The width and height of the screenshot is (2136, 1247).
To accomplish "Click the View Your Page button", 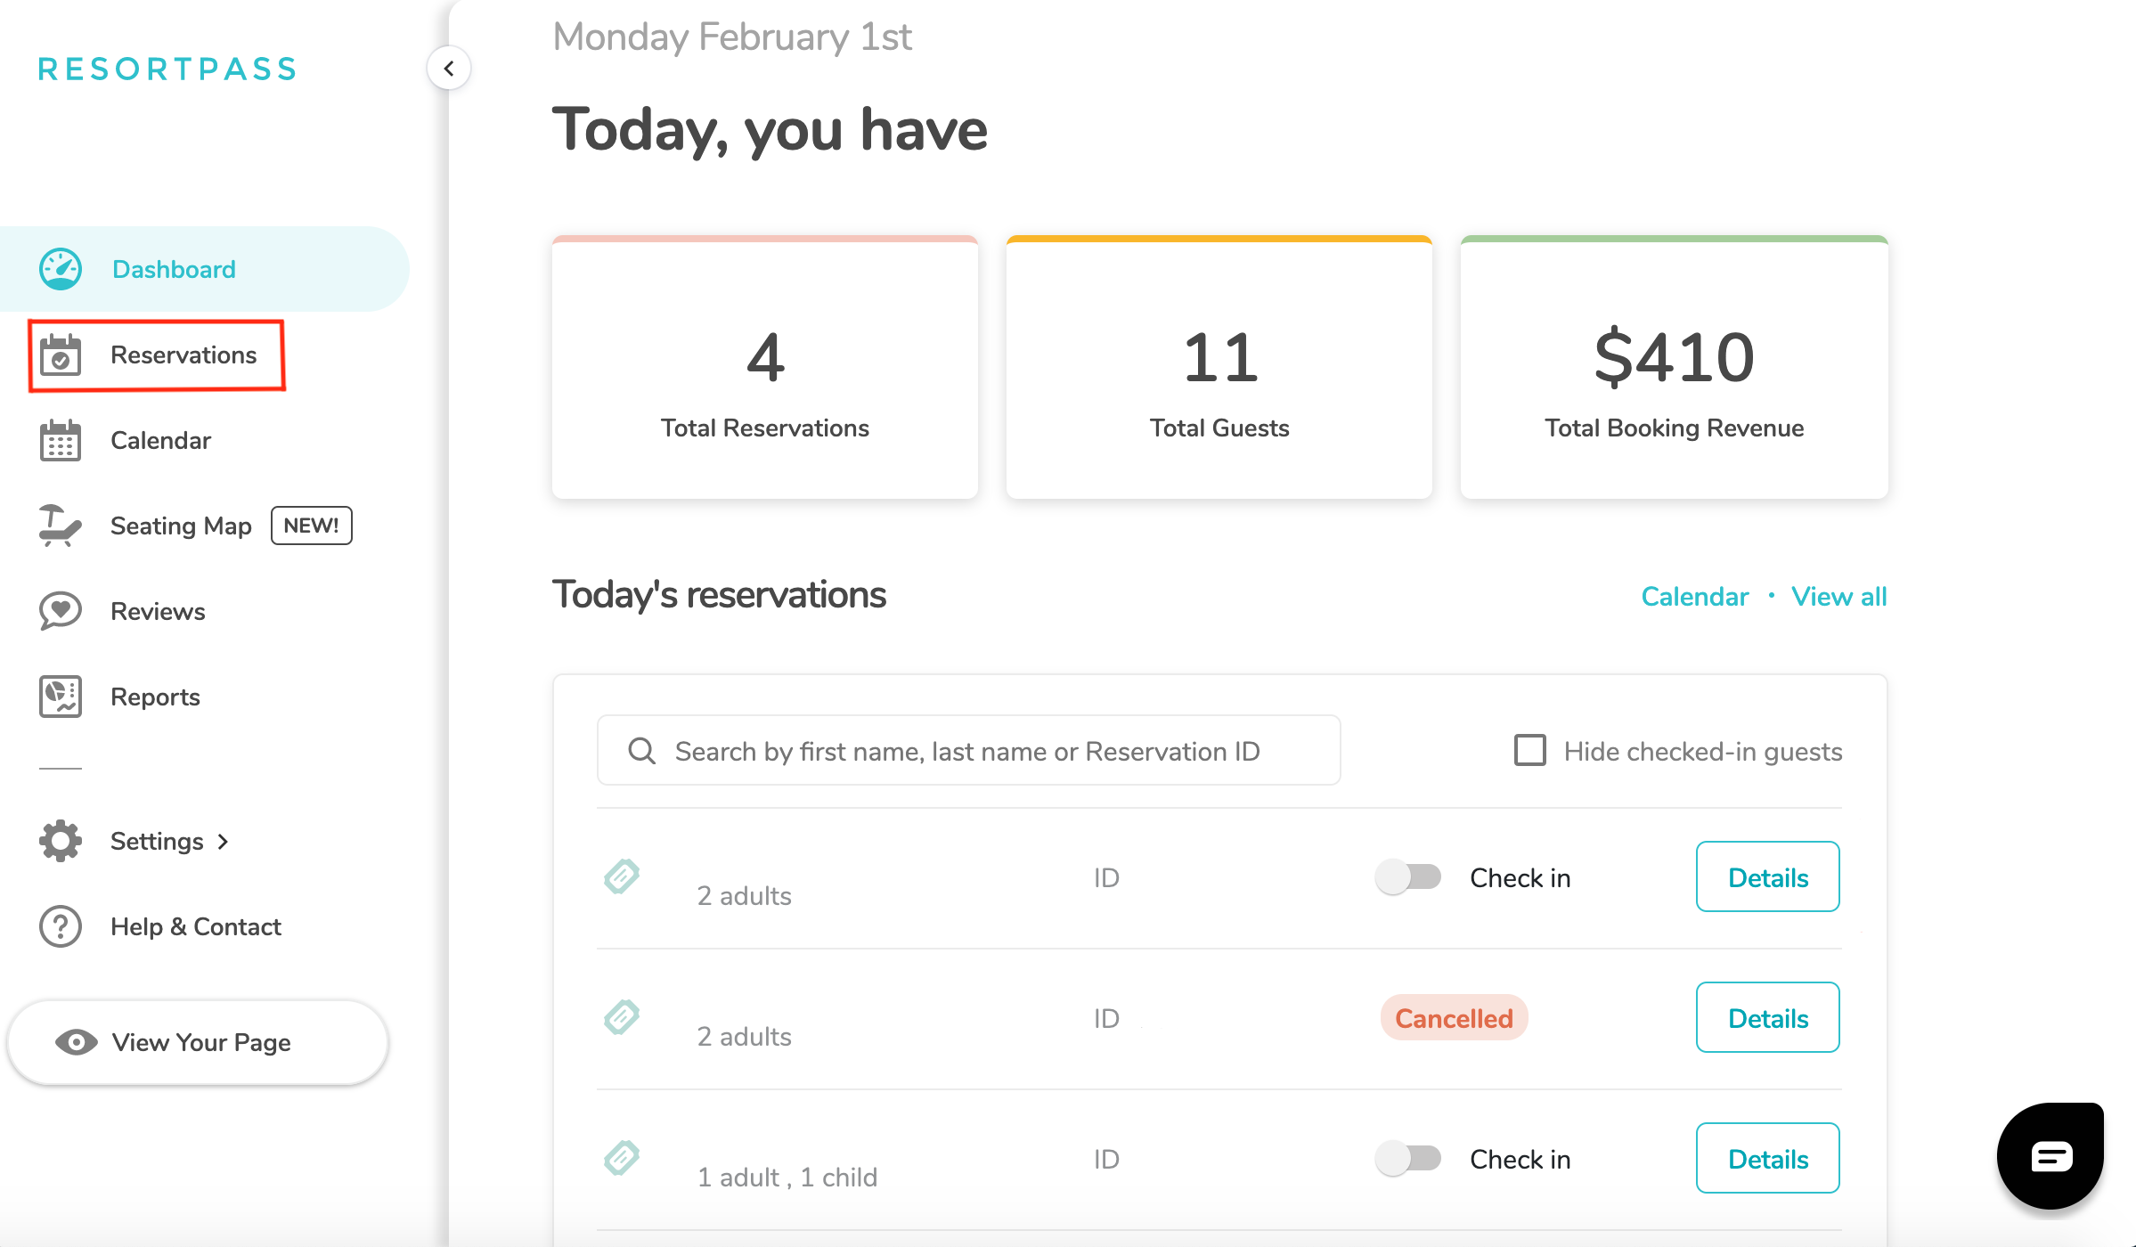I will coord(198,1042).
